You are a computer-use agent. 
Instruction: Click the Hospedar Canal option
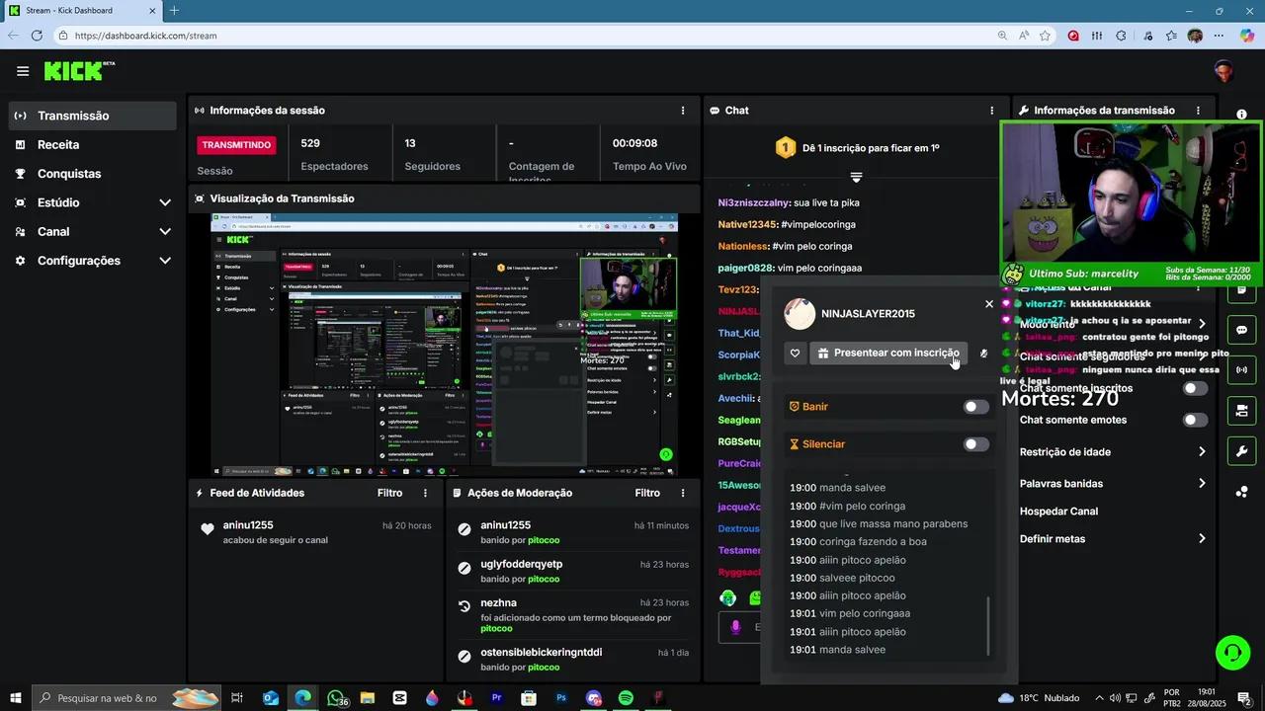[x=1058, y=511]
